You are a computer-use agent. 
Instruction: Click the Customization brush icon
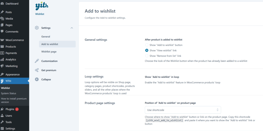pos(37,61)
